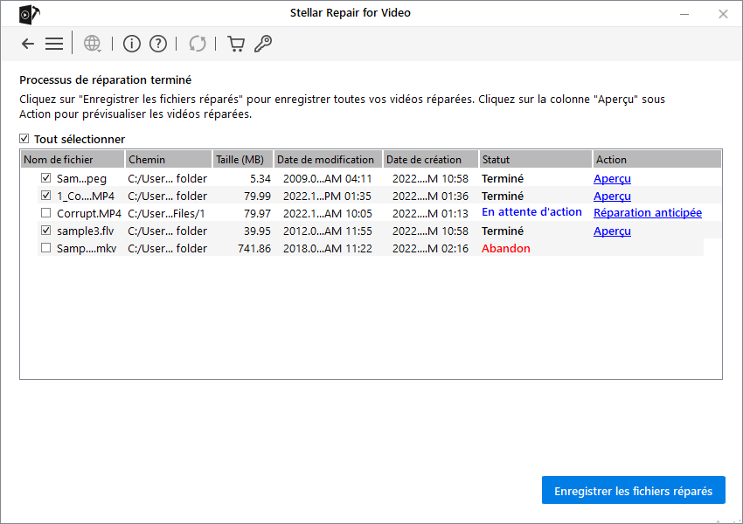Image resolution: width=743 pixels, height=524 pixels.
Task: Click the 'Terminé' status for 1_Co....MP4
Action: click(x=503, y=196)
